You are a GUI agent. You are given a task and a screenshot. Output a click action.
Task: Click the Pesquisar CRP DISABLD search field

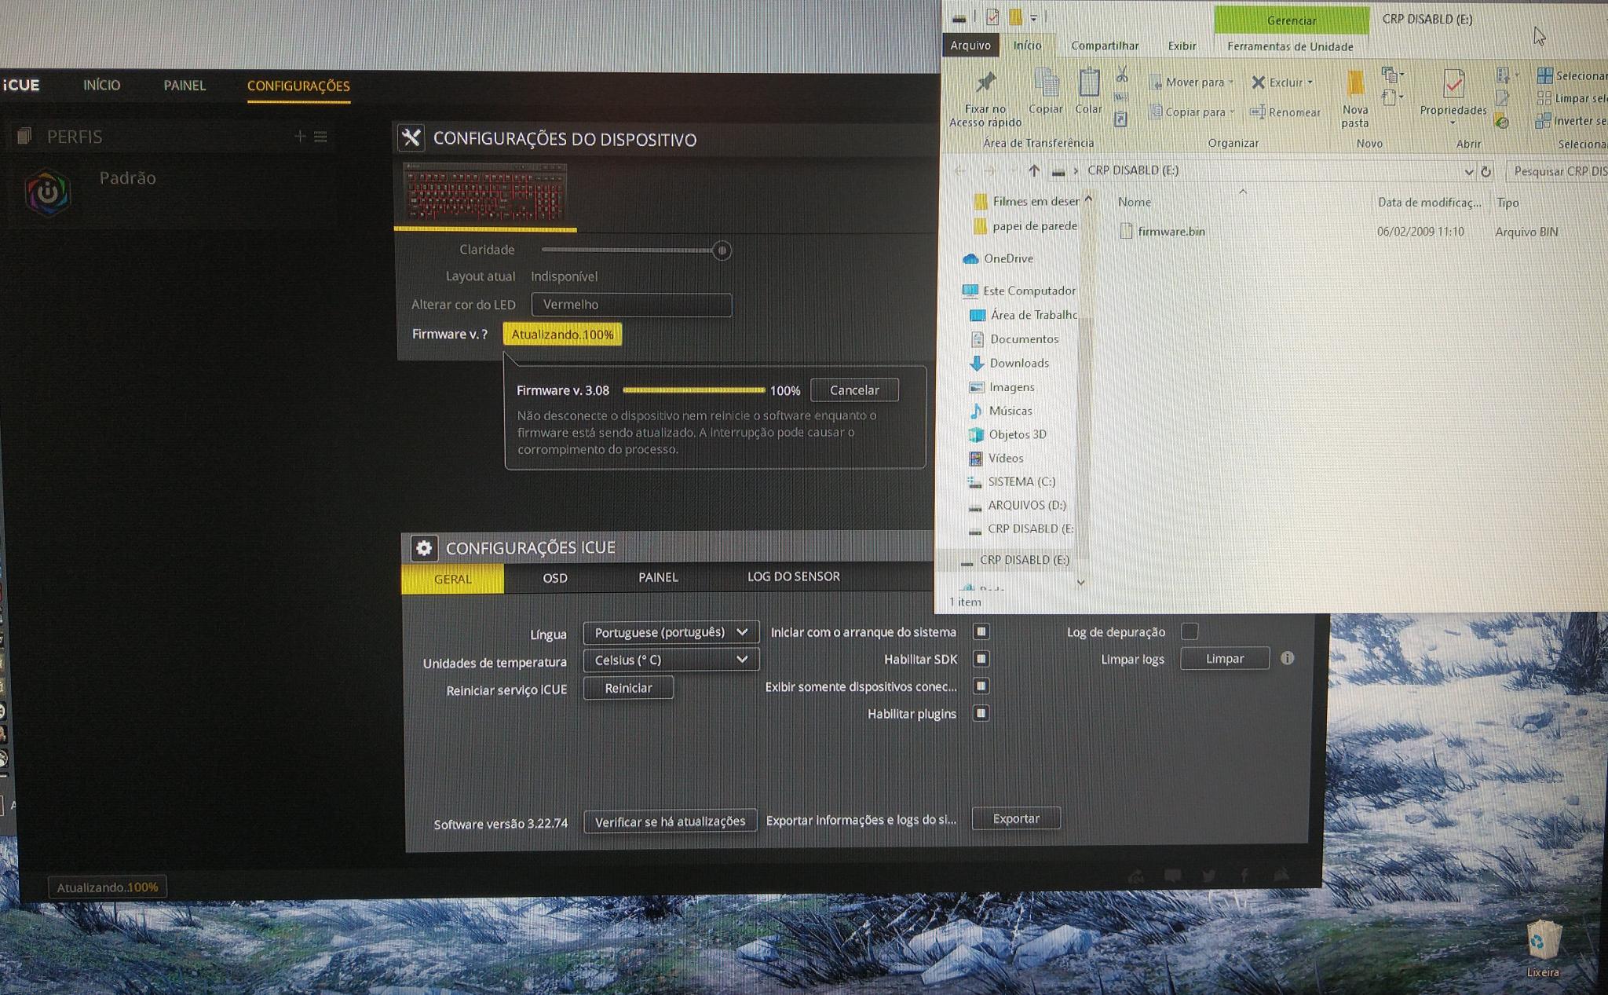(1558, 170)
